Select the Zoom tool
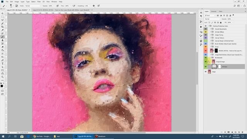 pos(2,77)
